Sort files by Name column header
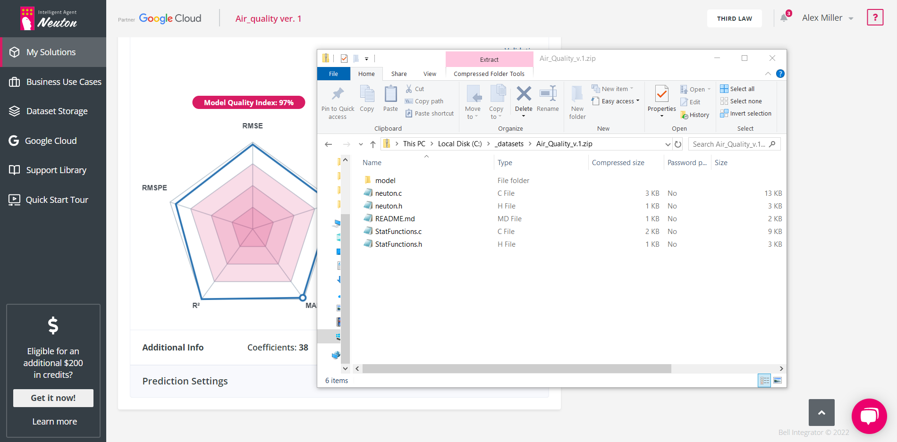This screenshot has width=897, height=442. click(372, 163)
